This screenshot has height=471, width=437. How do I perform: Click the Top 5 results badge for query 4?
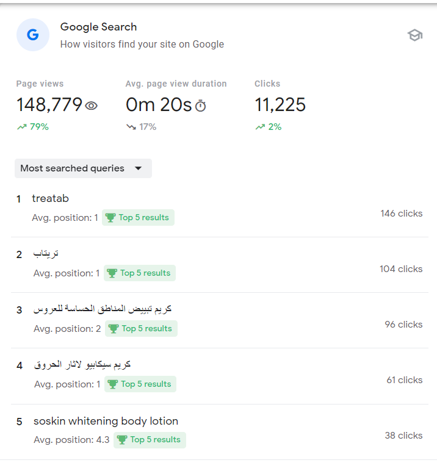click(140, 384)
